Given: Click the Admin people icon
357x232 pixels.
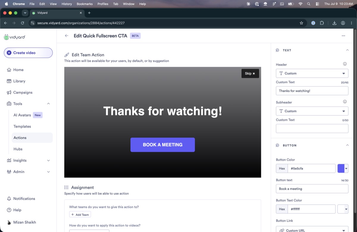Looking at the screenshot, I should click(9, 172).
